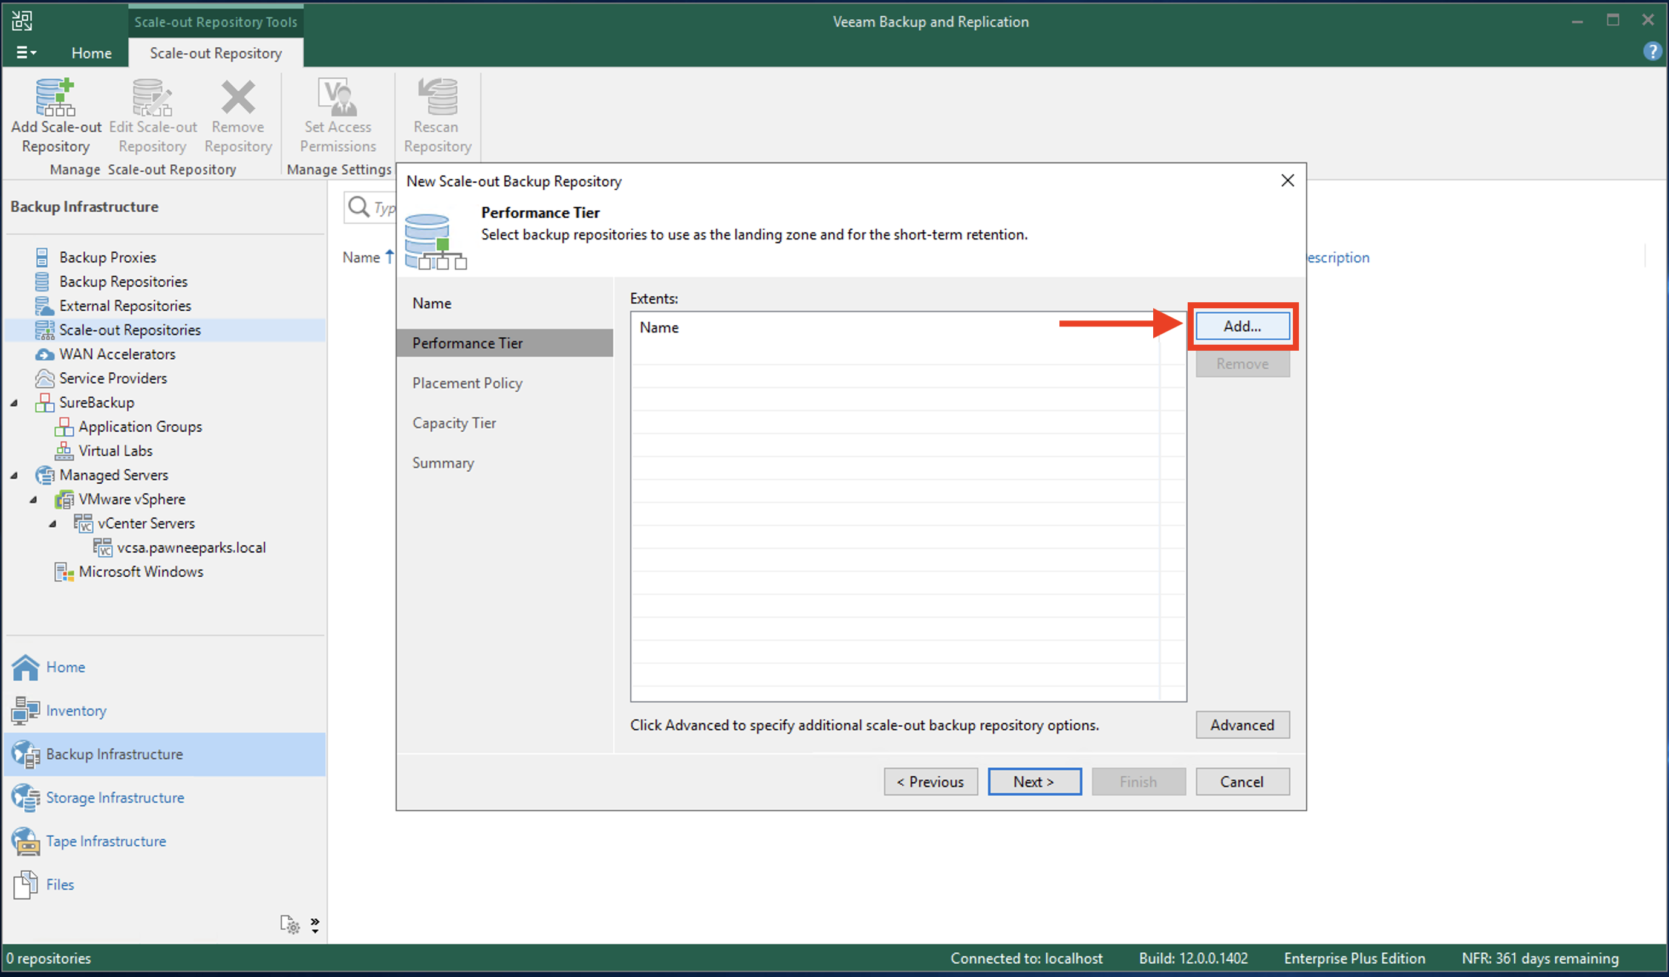Sort by Name column in main list
Viewport: 1669px width, 977px height.
pos(362,257)
